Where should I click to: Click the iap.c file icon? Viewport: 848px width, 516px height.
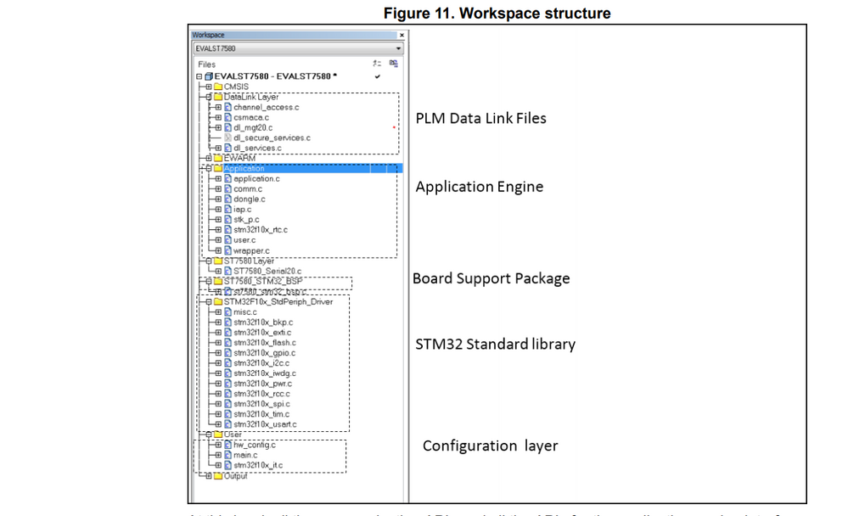coord(227,210)
